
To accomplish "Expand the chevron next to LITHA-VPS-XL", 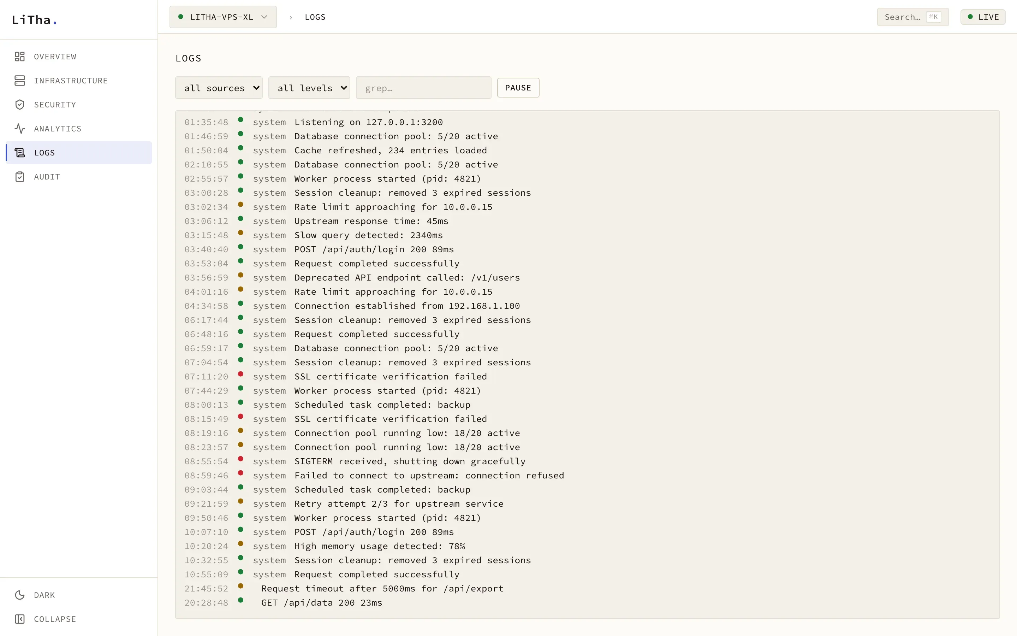I will [264, 17].
